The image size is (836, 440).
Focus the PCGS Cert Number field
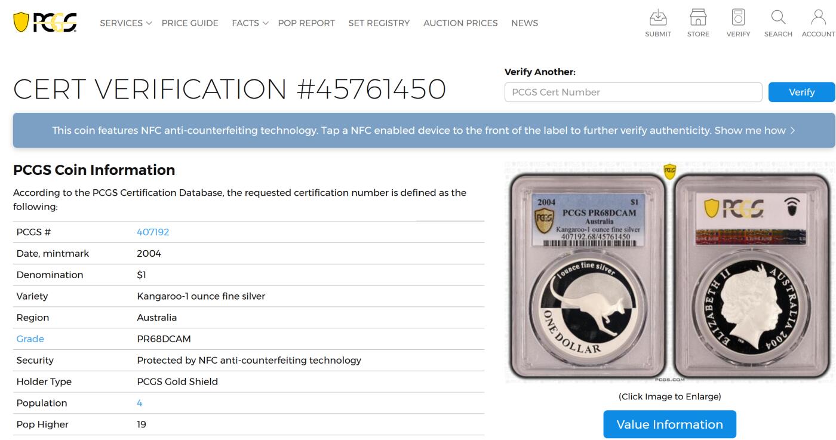(x=633, y=92)
